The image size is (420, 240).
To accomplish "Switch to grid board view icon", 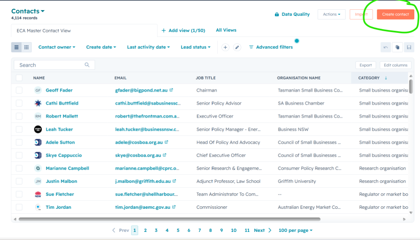I will [x=26, y=47].
